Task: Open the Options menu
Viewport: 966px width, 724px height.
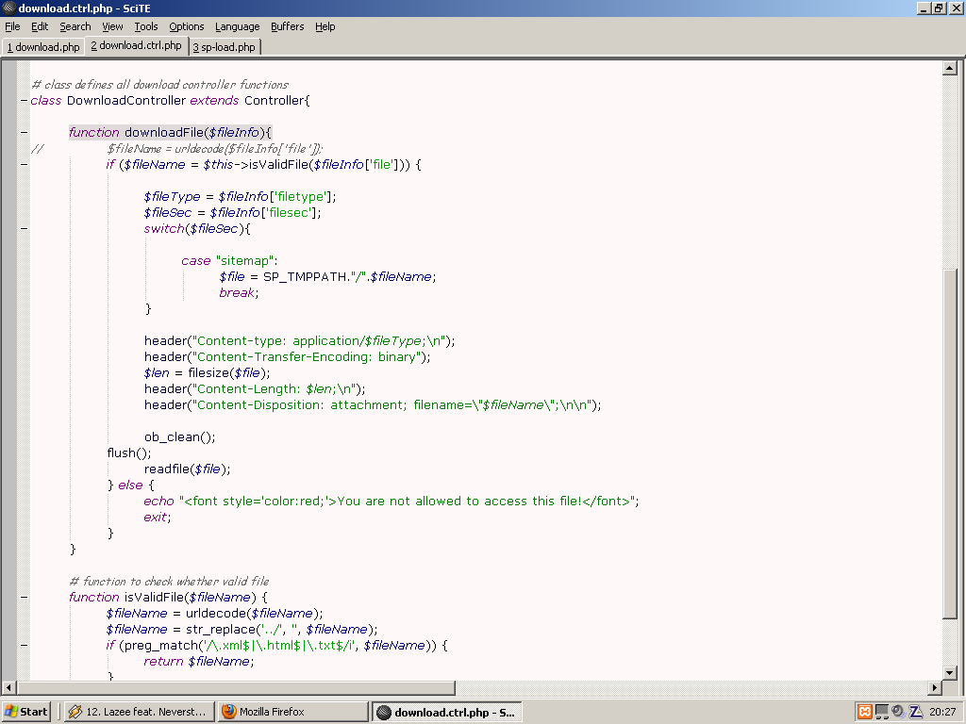Action: [187, 26]
